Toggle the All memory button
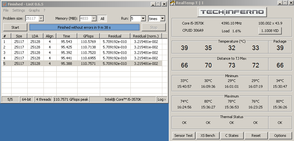Screen dimensions: 294x141 point(102,19)
